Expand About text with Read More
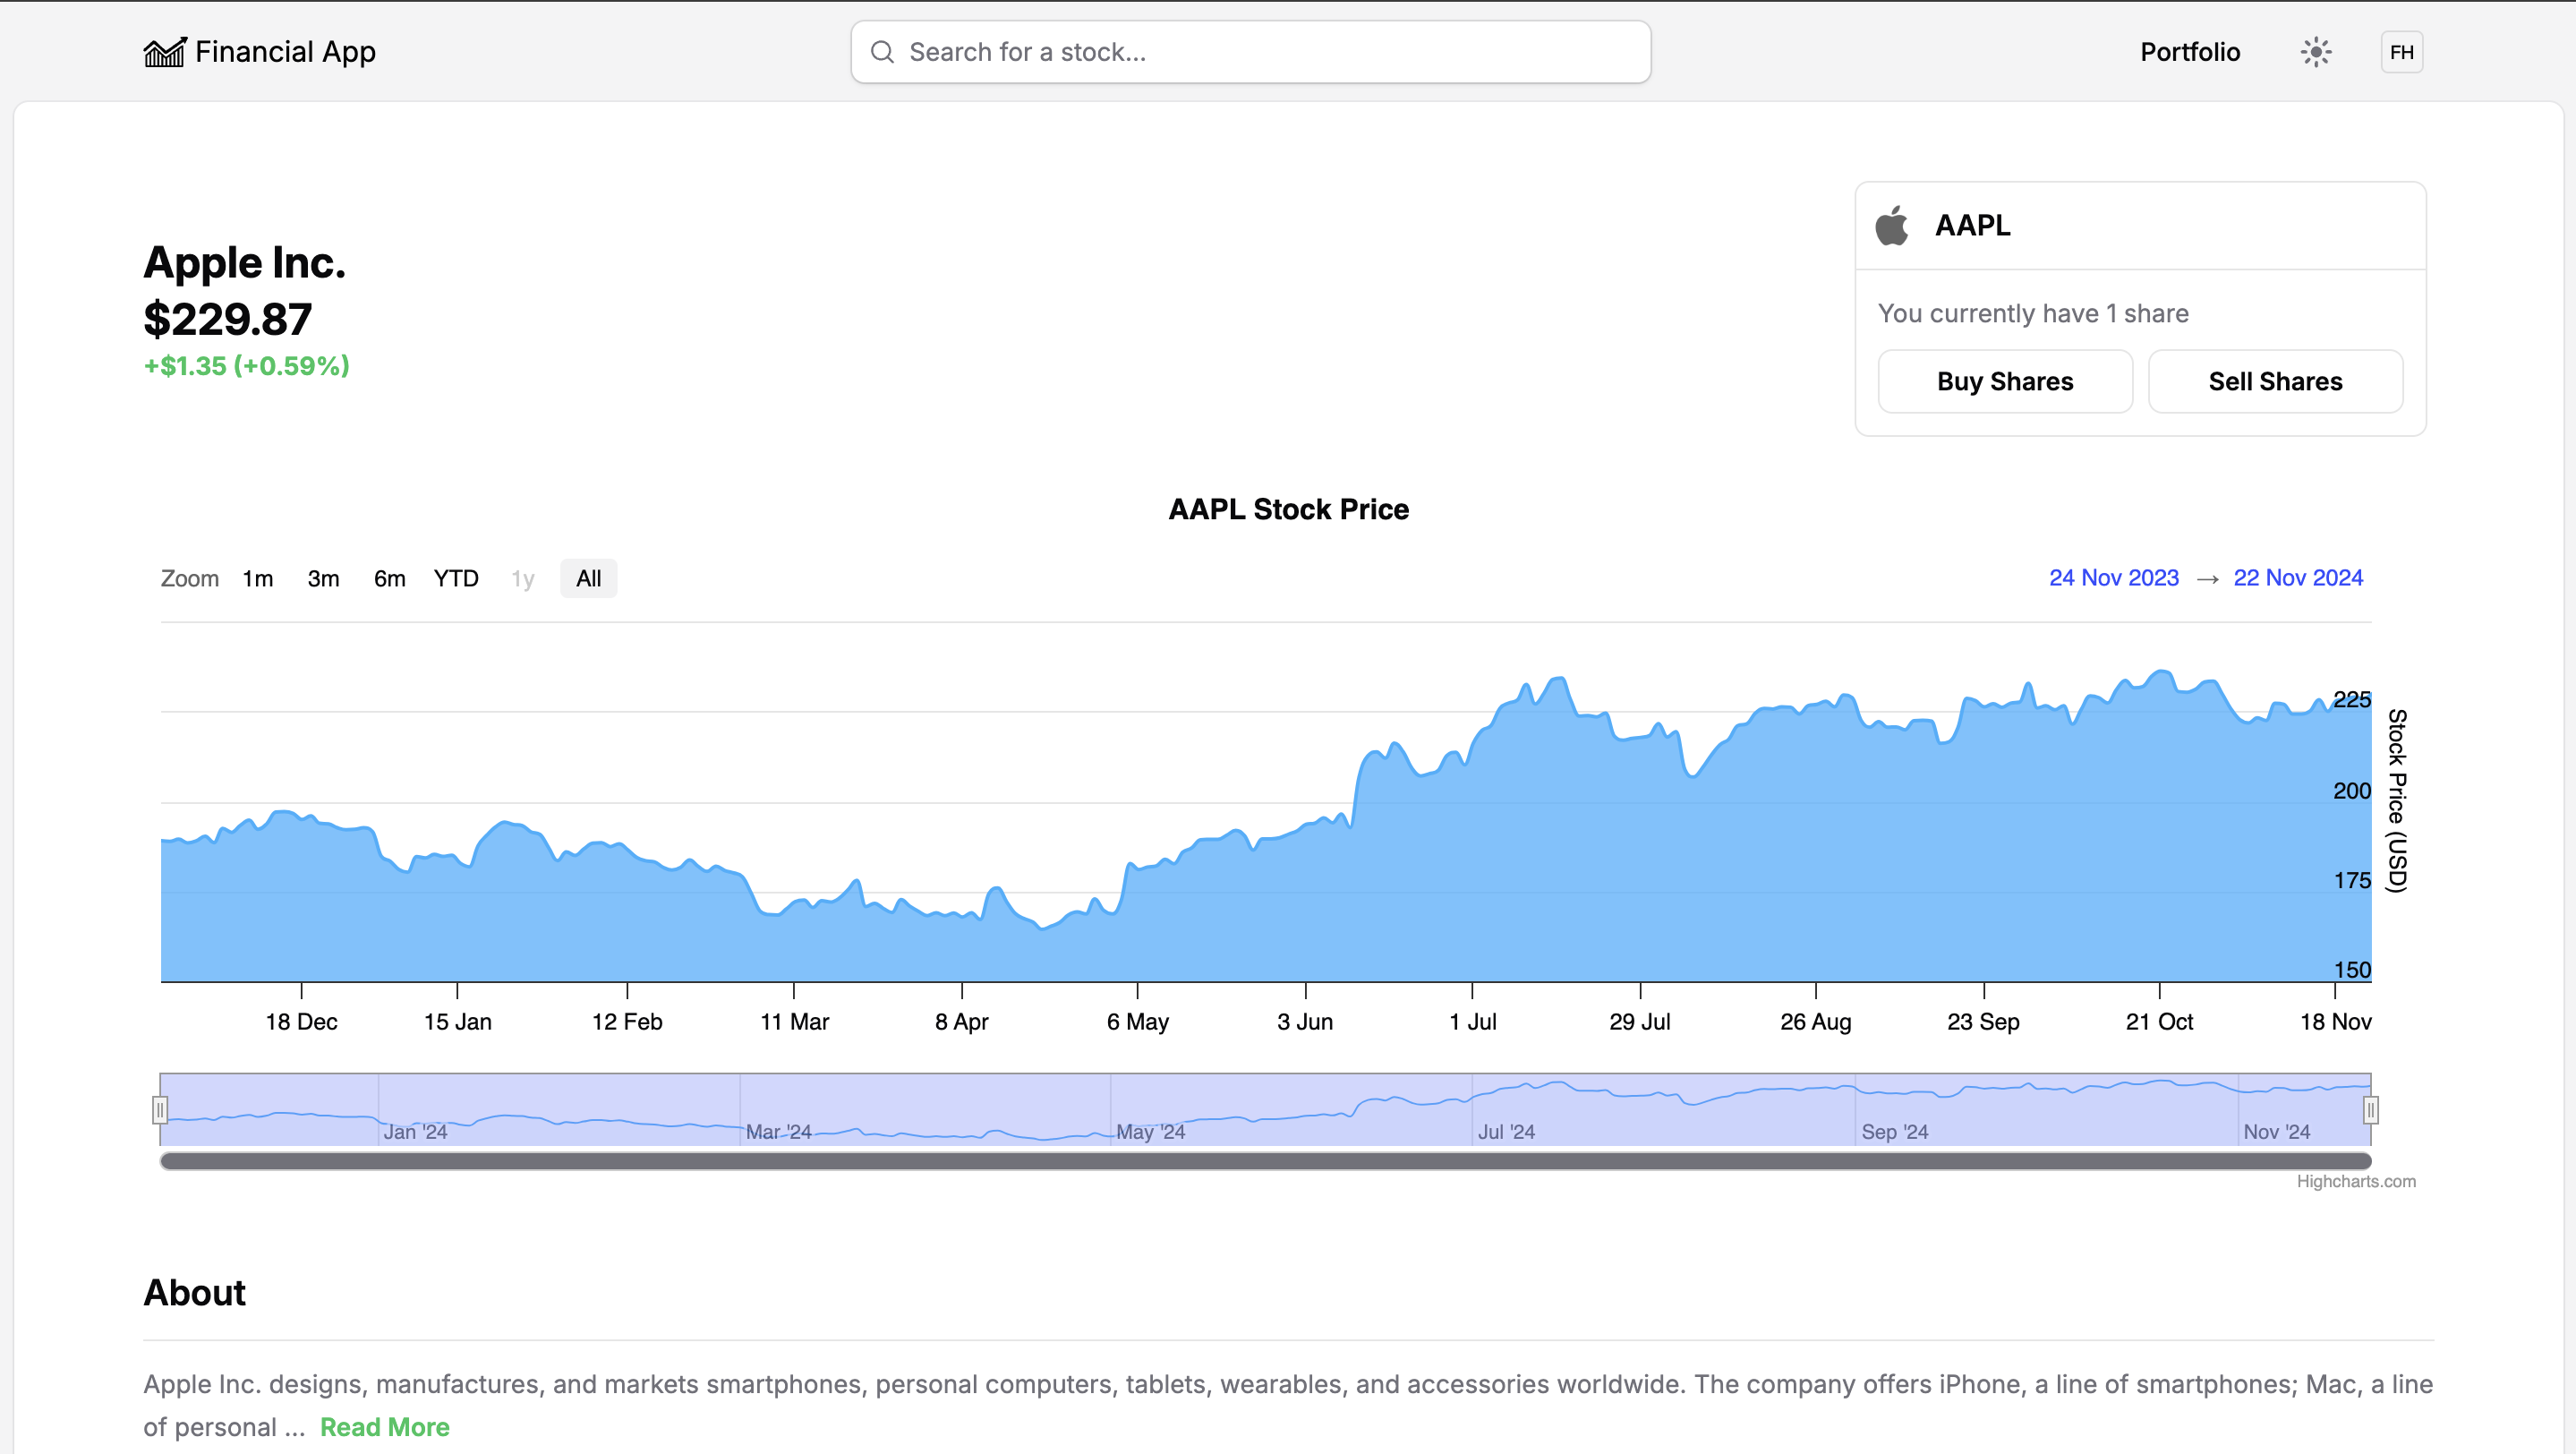The image size is (2576, 1454). [x=385, y=1427]
